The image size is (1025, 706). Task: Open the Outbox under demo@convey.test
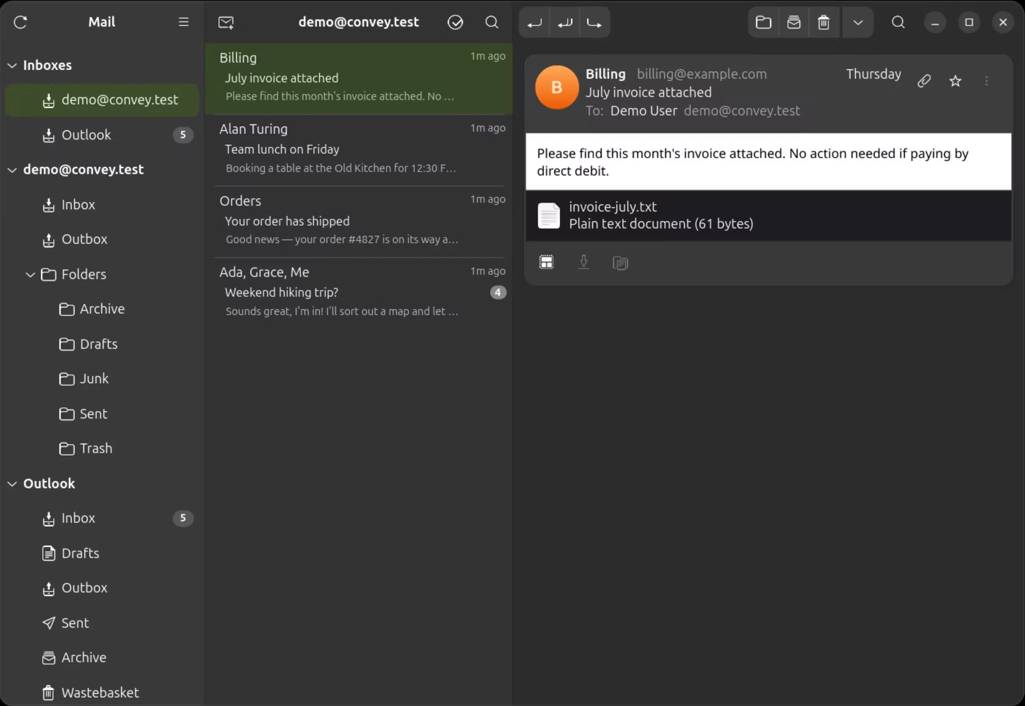tap(102, 239)
